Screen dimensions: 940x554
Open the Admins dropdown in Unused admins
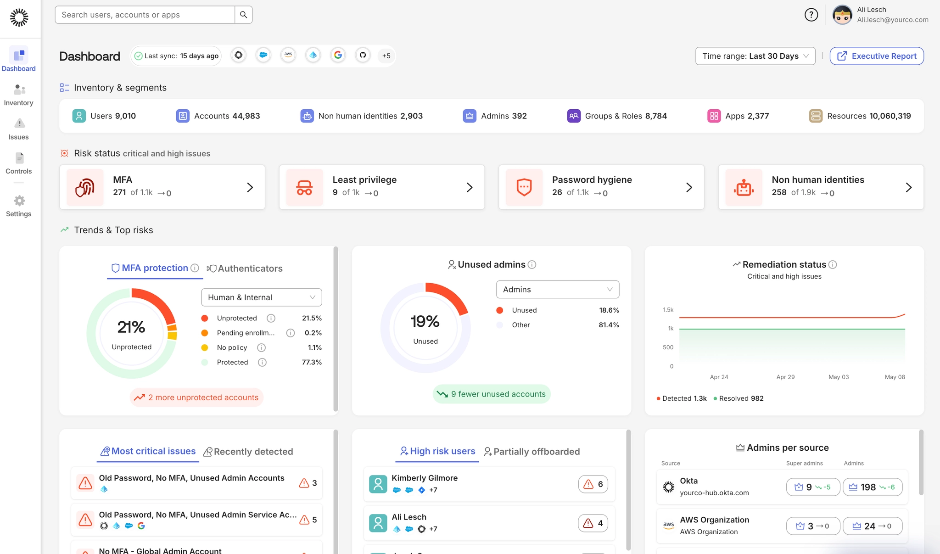[x=557, y=290]
